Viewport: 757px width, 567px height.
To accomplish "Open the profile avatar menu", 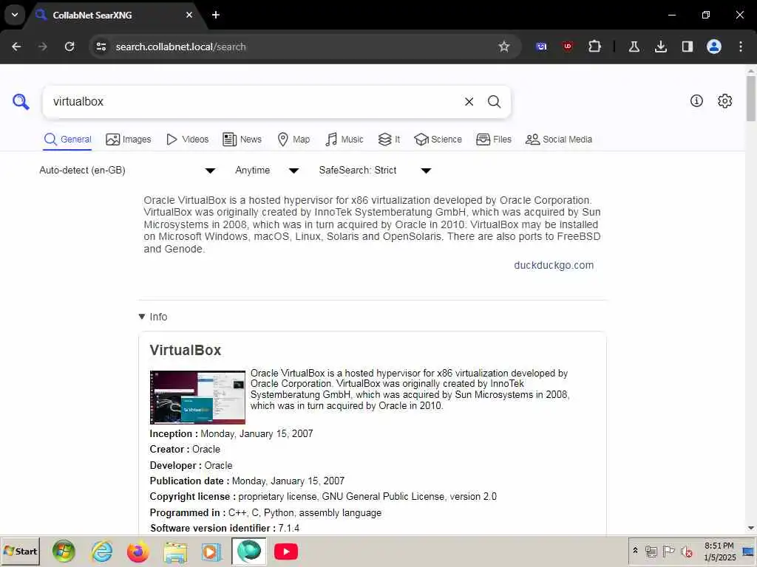I will [714, 47].
